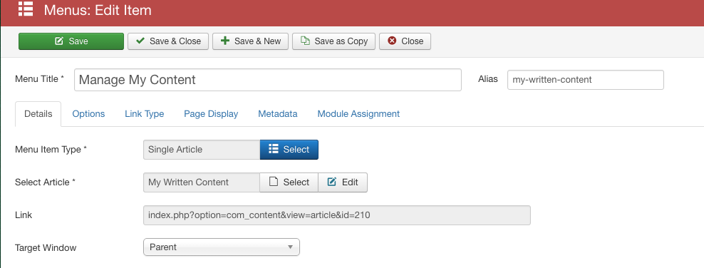Viewport: 704px width, 268px height.
Task: Open the Page Display tab
Action: pyautogui.click(x=211, y=114)
